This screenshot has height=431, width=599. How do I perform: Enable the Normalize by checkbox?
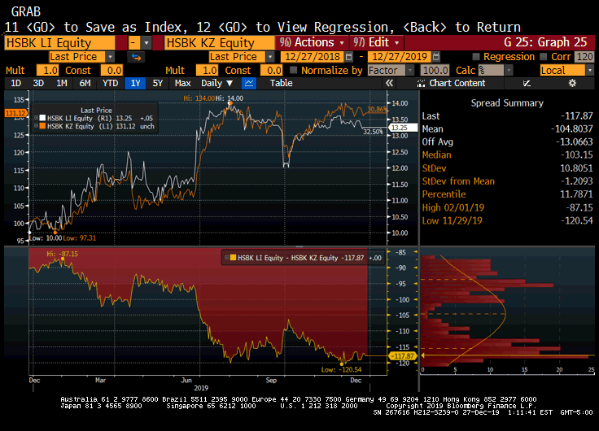click(x=295, y=71)
